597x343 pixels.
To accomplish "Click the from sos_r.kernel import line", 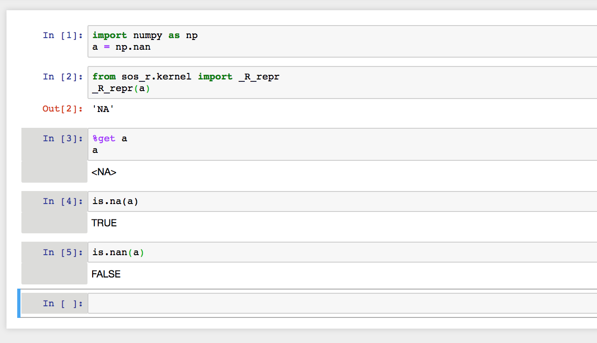I will pyautogui.click(x=186, y=76).
